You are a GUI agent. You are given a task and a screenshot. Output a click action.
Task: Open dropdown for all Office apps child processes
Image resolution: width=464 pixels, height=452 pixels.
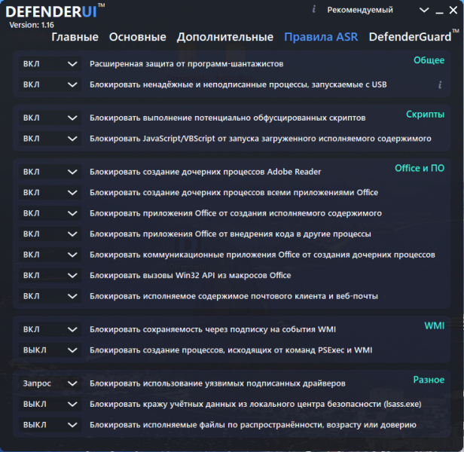coord(50,193)
